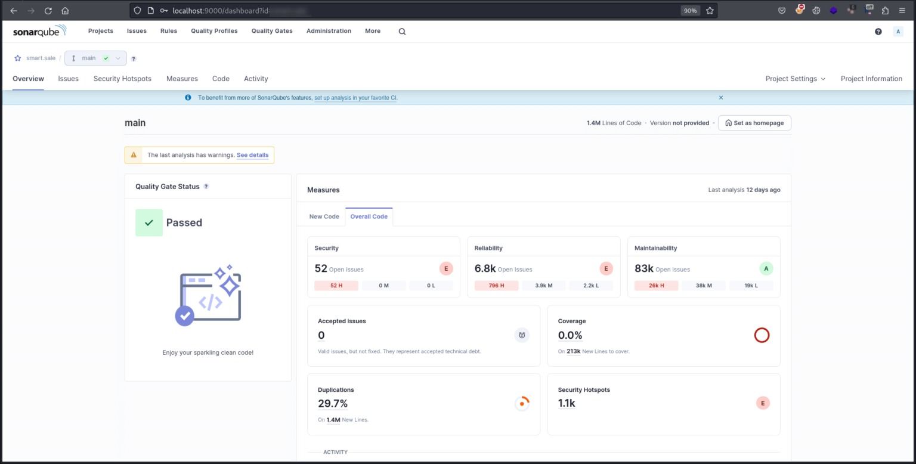Click the SonarQube logo

click(x=39, y=31)
